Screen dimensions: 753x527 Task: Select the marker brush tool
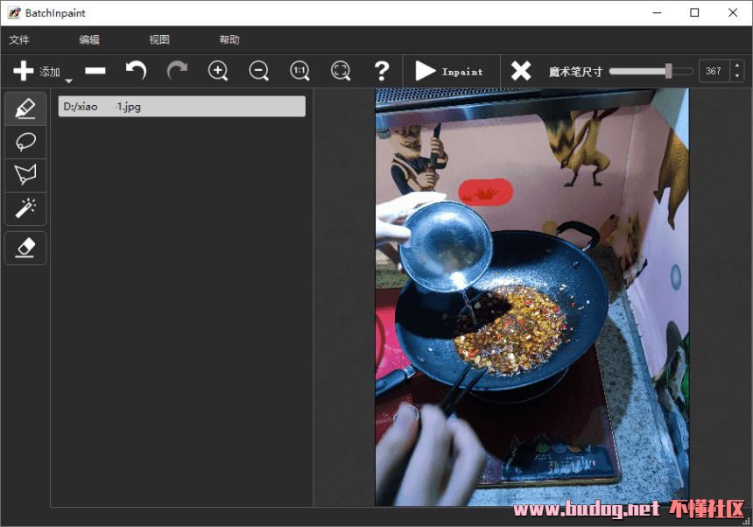25,109
